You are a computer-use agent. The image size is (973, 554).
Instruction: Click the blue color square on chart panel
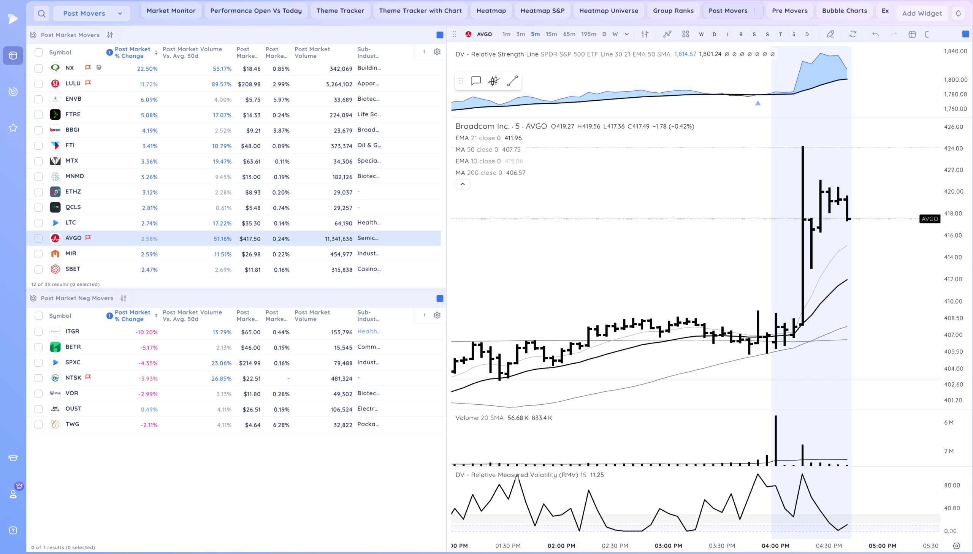click(965, 34)
